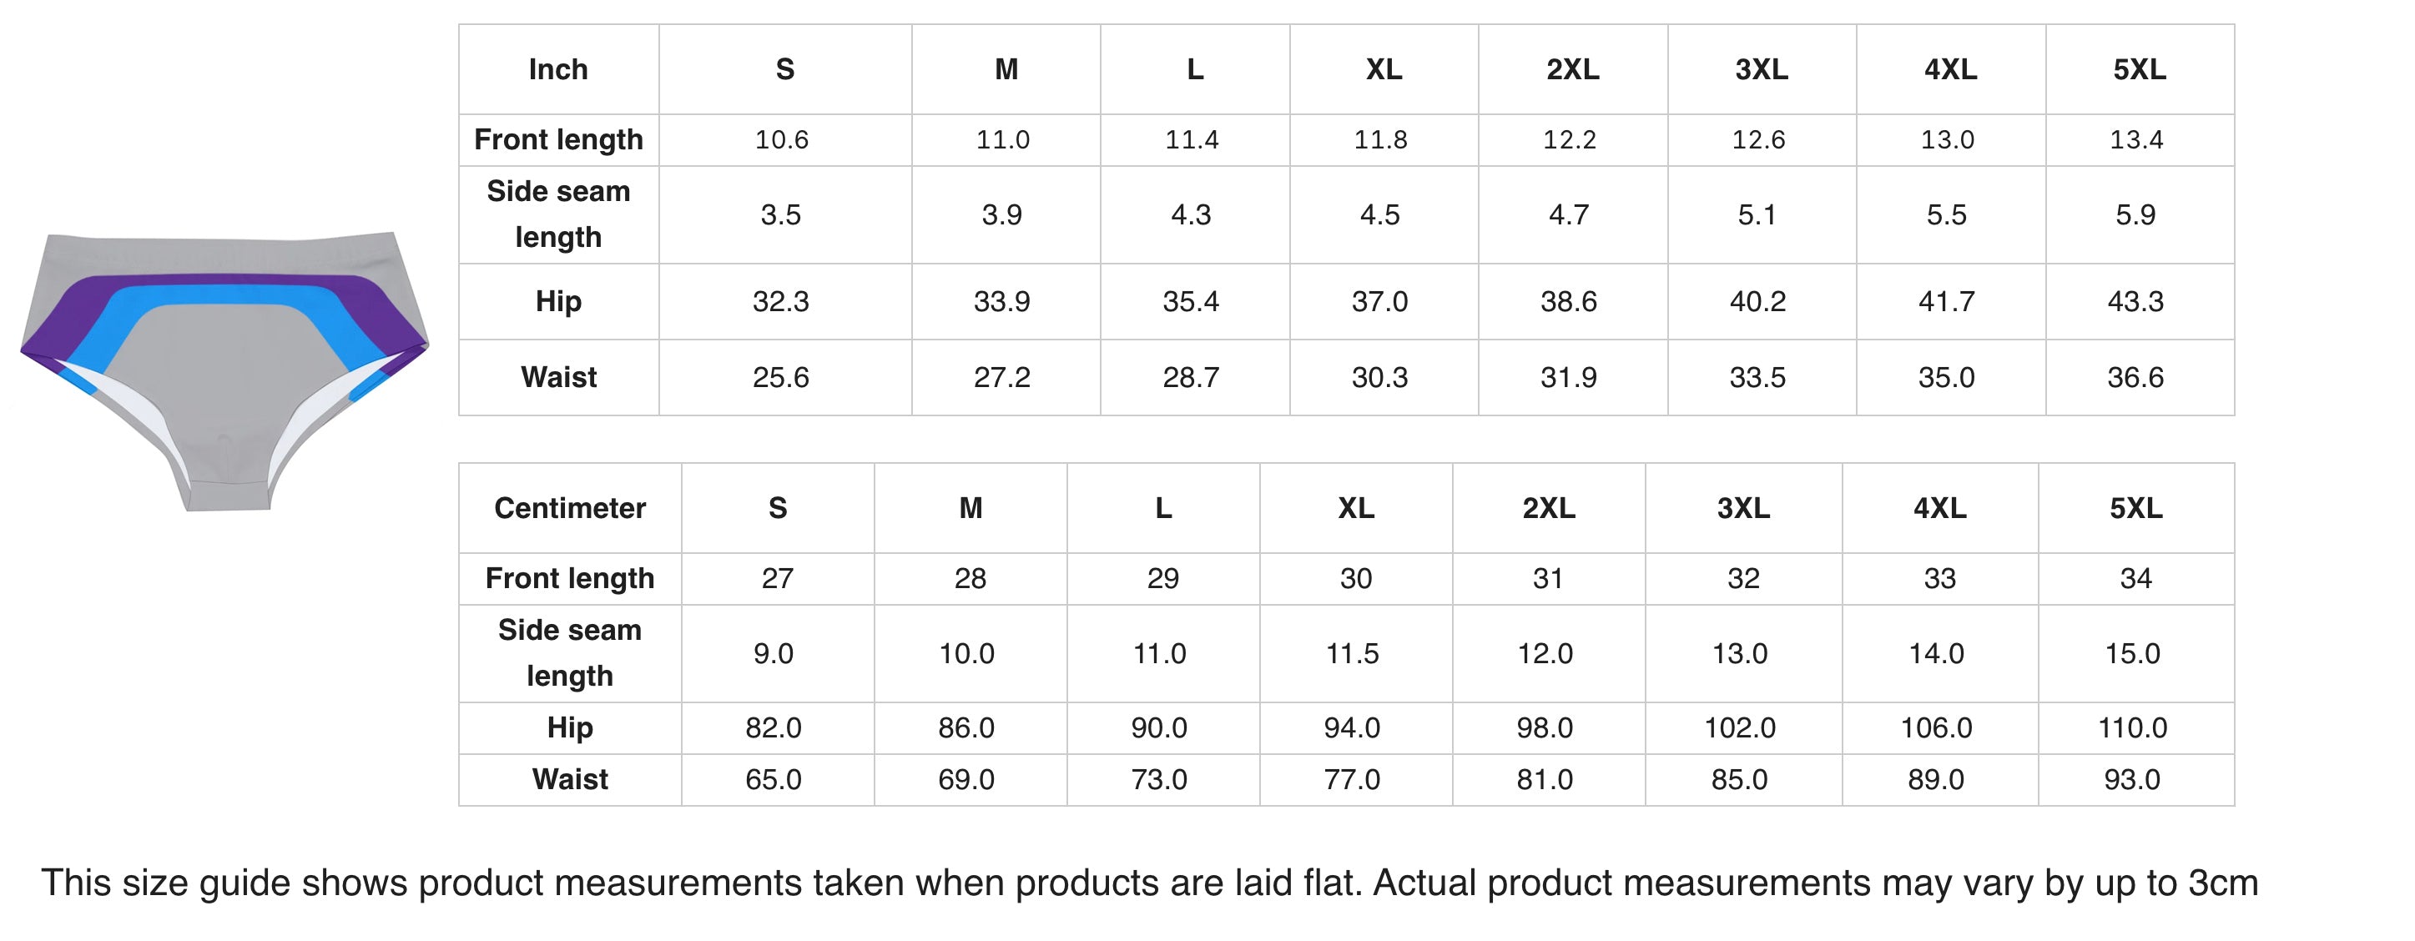Select the Centimeter table header cell

[x=570, y=508]
